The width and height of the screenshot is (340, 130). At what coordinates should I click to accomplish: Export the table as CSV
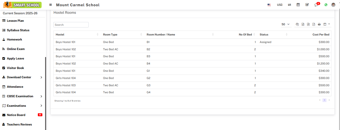tap(308, 24)
